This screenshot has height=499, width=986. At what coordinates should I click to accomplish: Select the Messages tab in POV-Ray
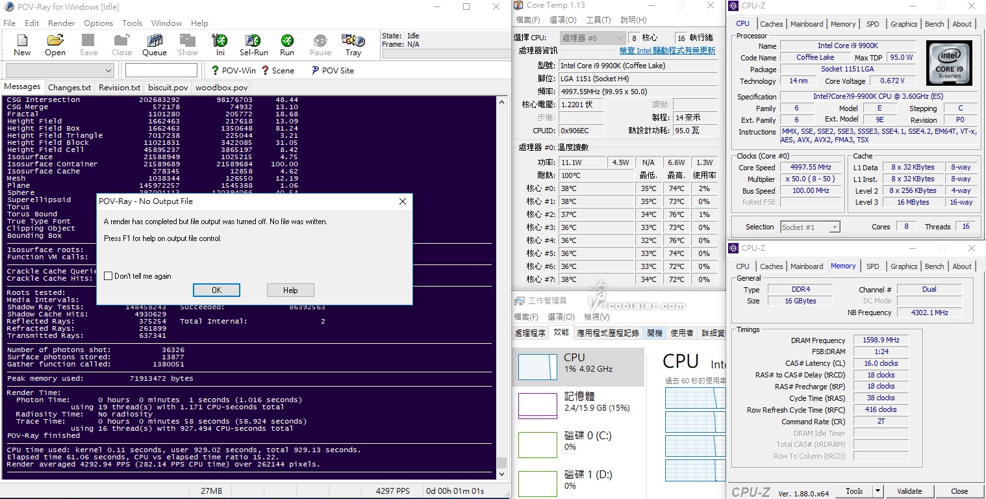[x=23, y=86]
